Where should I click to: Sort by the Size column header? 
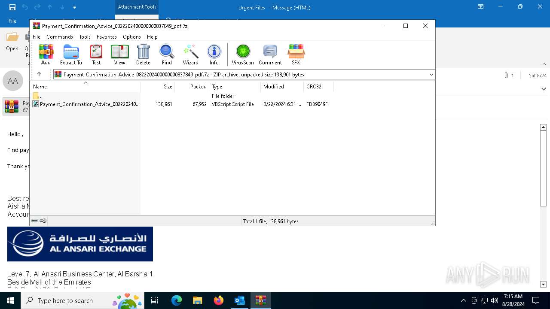(158, 87)
